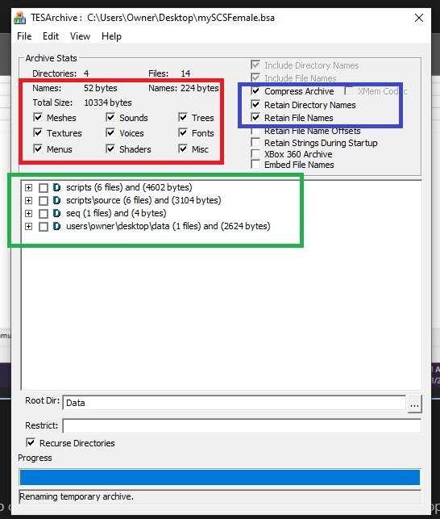
Task: Expand the seq directory node
Action: coord(29,213)
